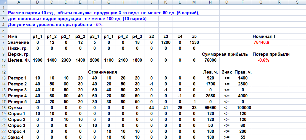Select the 'Прав. ч.' header cell

tap(243, 72)
